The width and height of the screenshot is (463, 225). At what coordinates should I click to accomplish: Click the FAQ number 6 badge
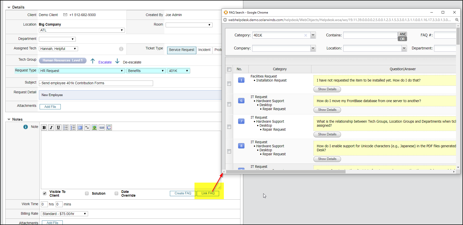click(x=241, y=101)
